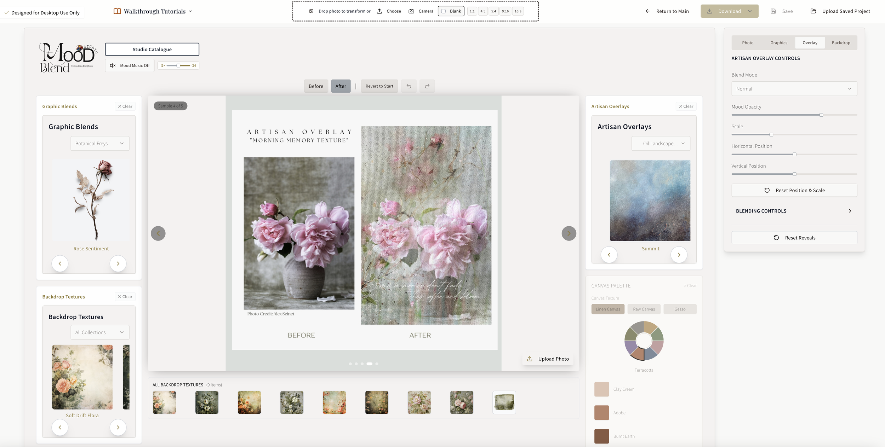Click the Studio Catalogue button
This screenshot has width=885, height=447.
[152, 50]
